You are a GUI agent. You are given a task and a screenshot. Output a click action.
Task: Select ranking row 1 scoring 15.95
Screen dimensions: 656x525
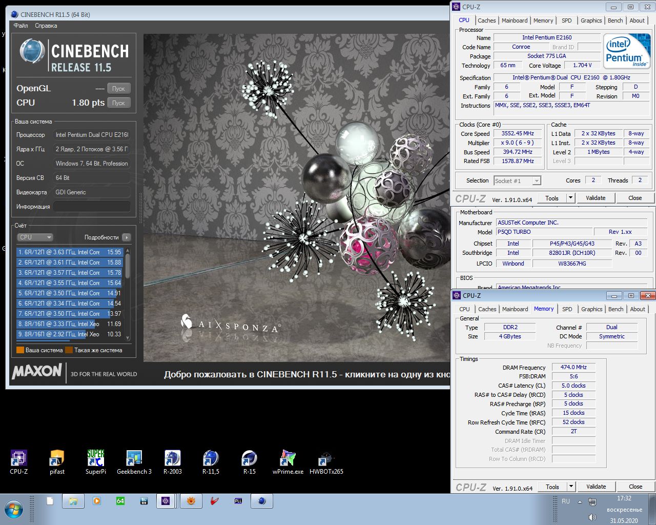[70, 252]
